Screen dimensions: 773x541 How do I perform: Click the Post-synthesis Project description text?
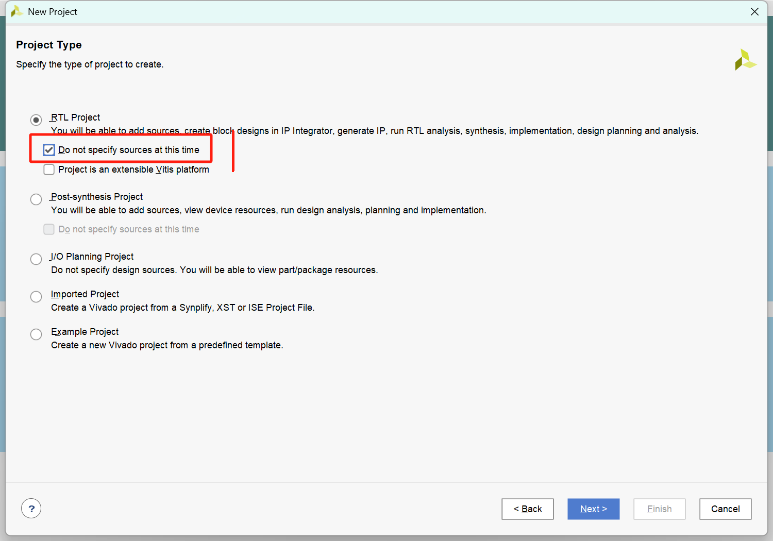coord(268,210)
